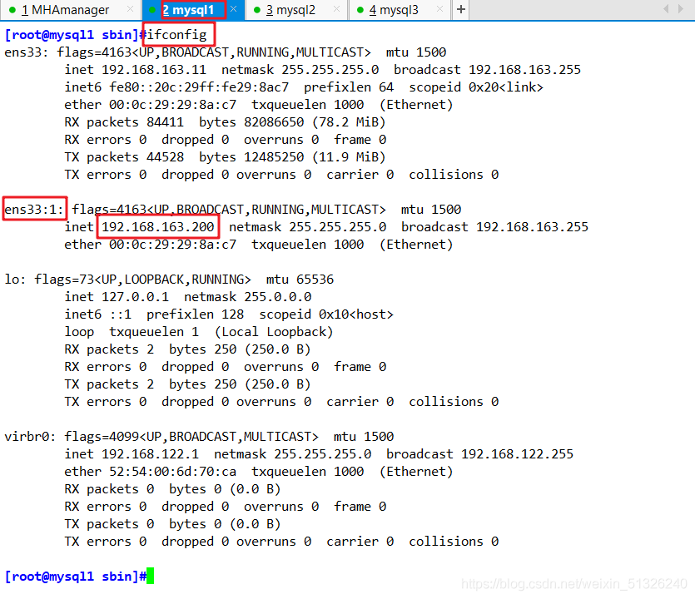Click the ens33 (78.2 MiB) received size
The image size is (695, 599).
point(349,122)
